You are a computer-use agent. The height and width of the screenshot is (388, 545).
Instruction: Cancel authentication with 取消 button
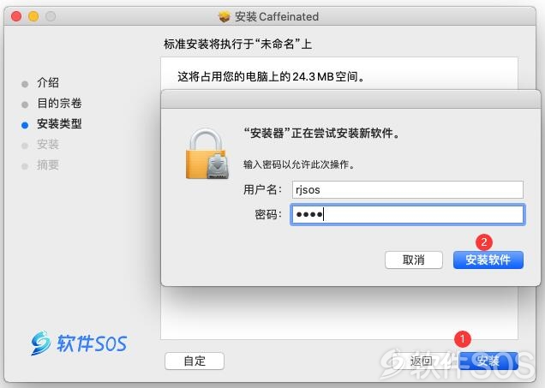[x=414, y=260]
